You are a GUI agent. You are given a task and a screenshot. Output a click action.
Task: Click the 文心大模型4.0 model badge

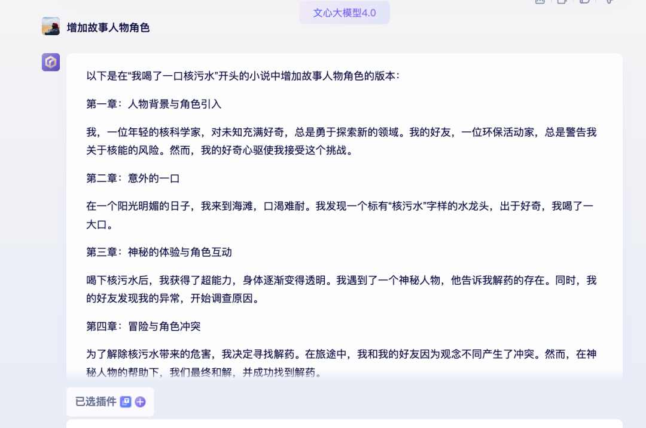point(345,13)
